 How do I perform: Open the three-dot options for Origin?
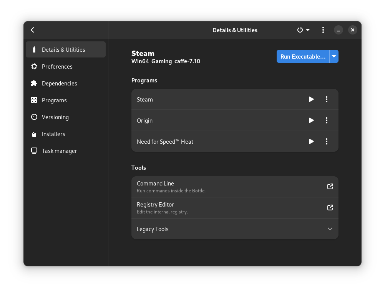(327, 120)
